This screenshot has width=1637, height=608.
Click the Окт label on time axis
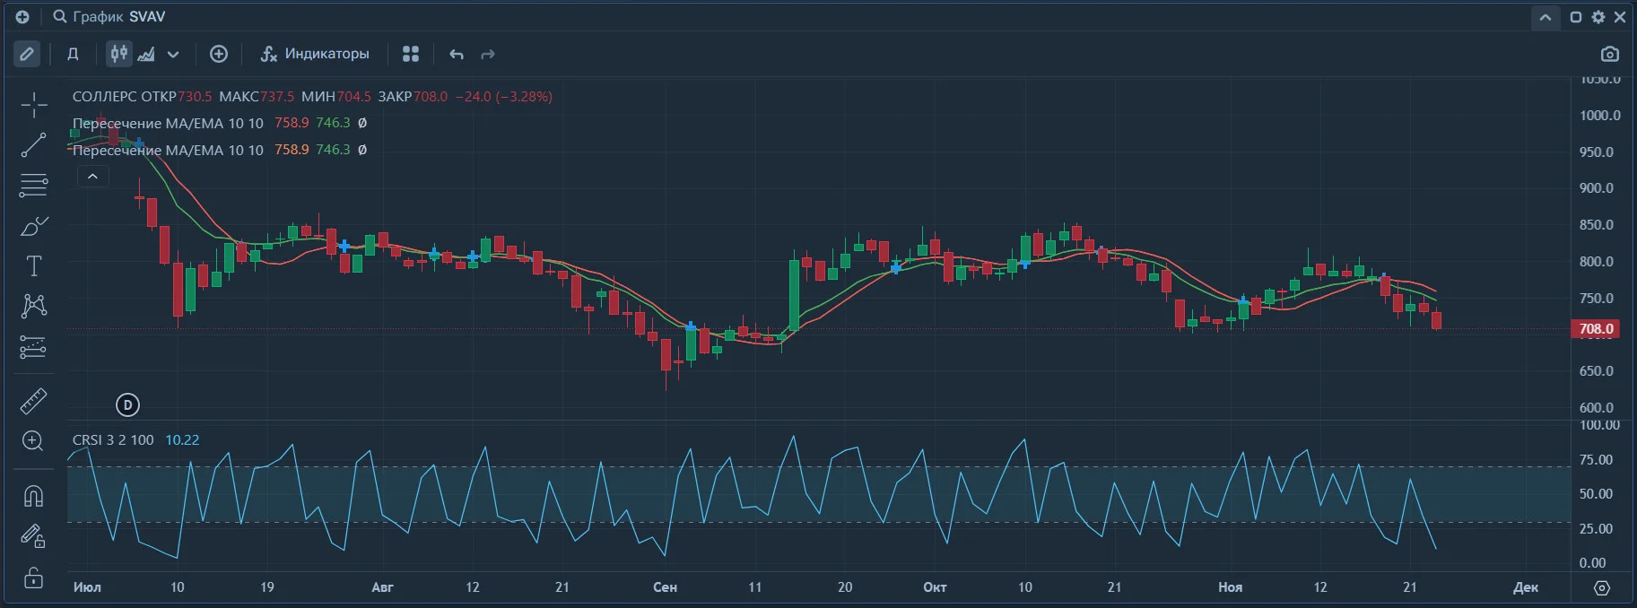point(935,587)
